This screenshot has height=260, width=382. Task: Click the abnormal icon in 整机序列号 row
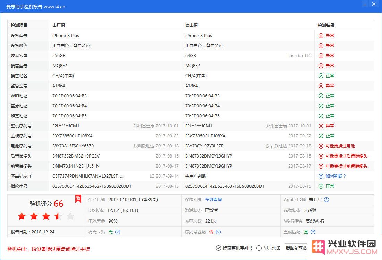click(321, 126)
